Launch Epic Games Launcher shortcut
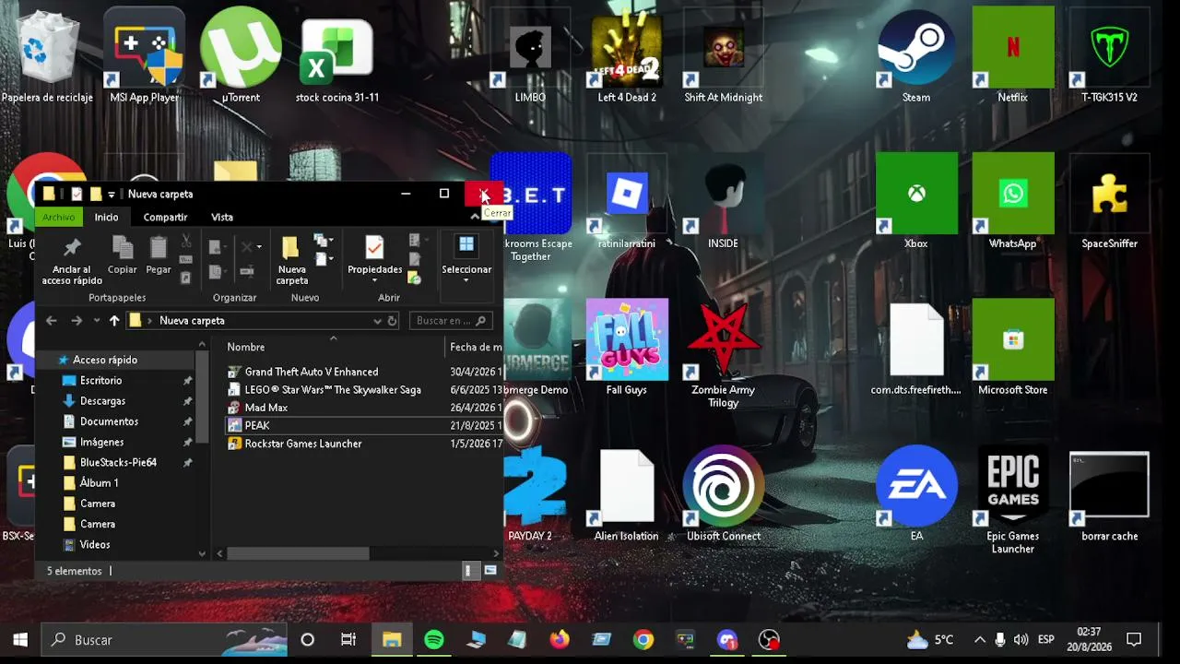Image resolution: width=1180 pixels, height=664 pixels. tap(1012, 501)
